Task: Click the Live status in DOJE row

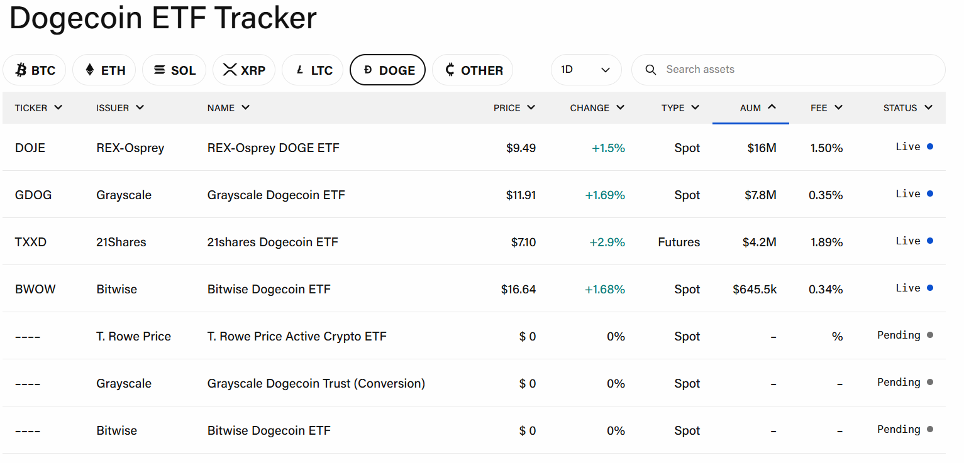Action: (914, 147)
